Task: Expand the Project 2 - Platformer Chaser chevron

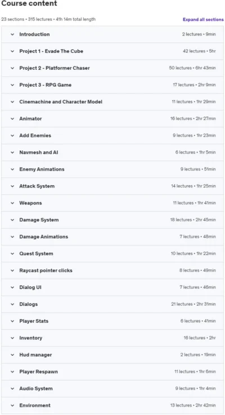Action: [12, 68]
